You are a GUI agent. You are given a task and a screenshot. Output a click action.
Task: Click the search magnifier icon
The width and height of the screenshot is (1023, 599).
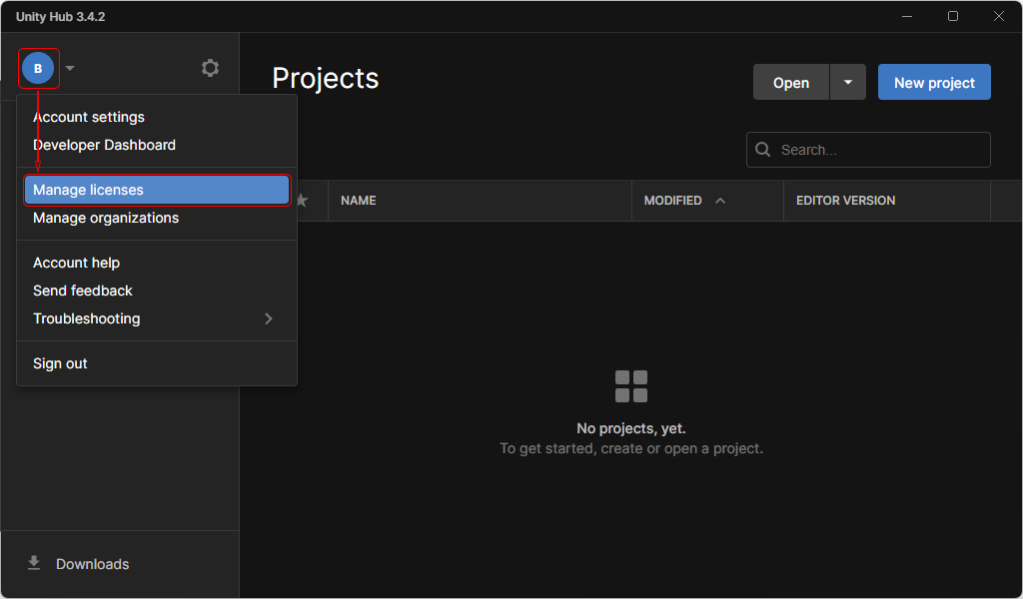point(762,150)
